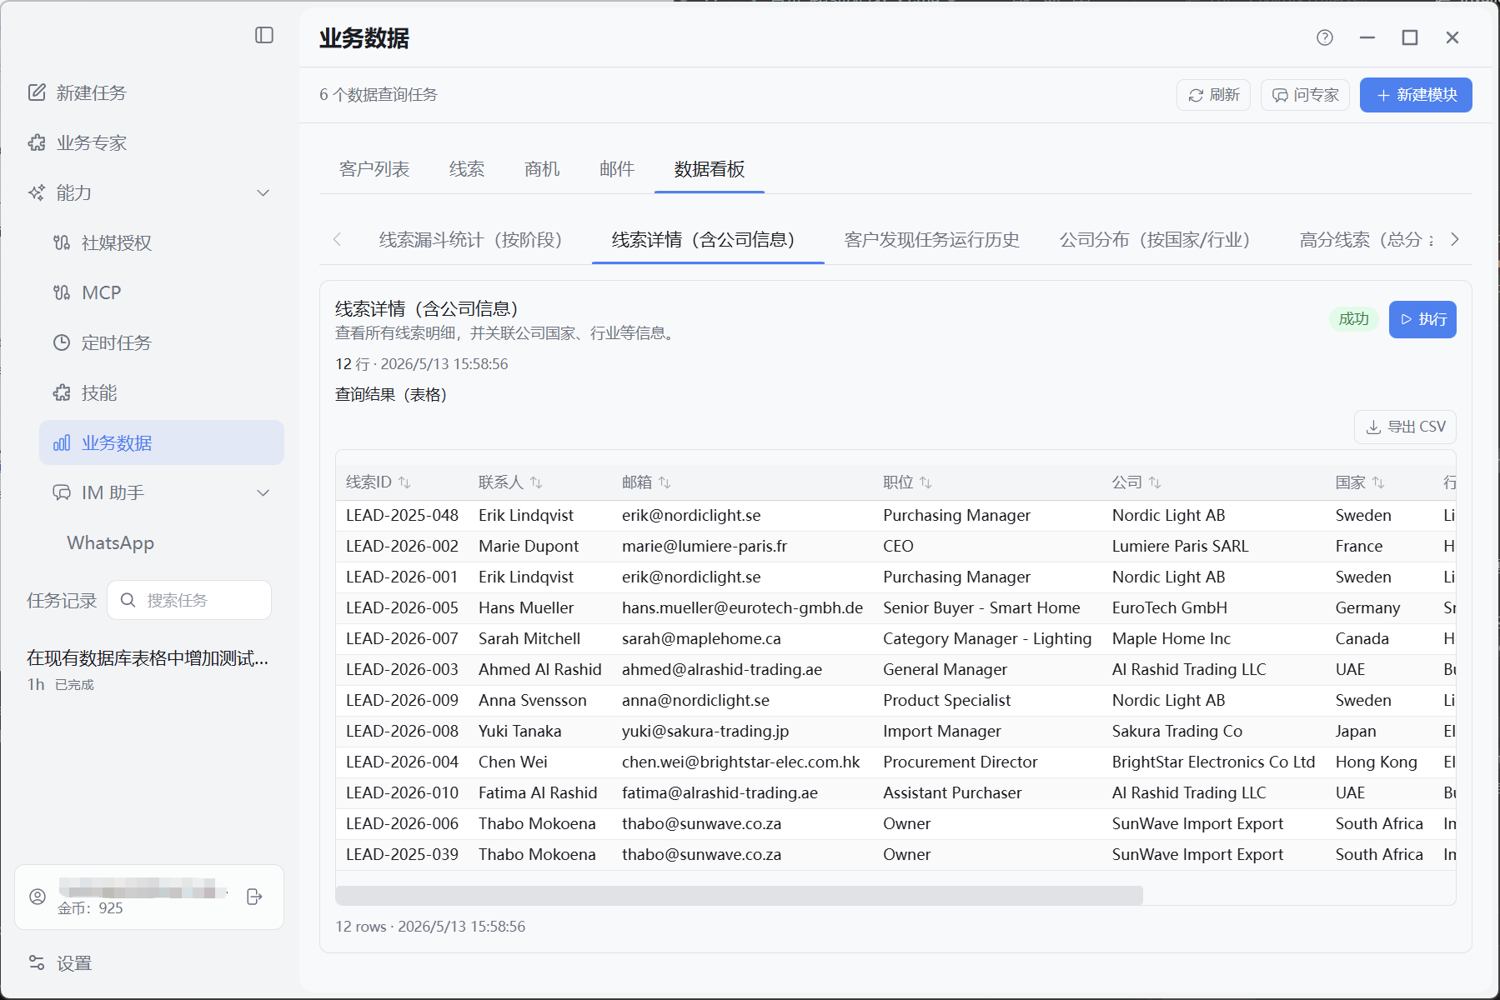Sort by 邮箱 column icon

point(665,482)
